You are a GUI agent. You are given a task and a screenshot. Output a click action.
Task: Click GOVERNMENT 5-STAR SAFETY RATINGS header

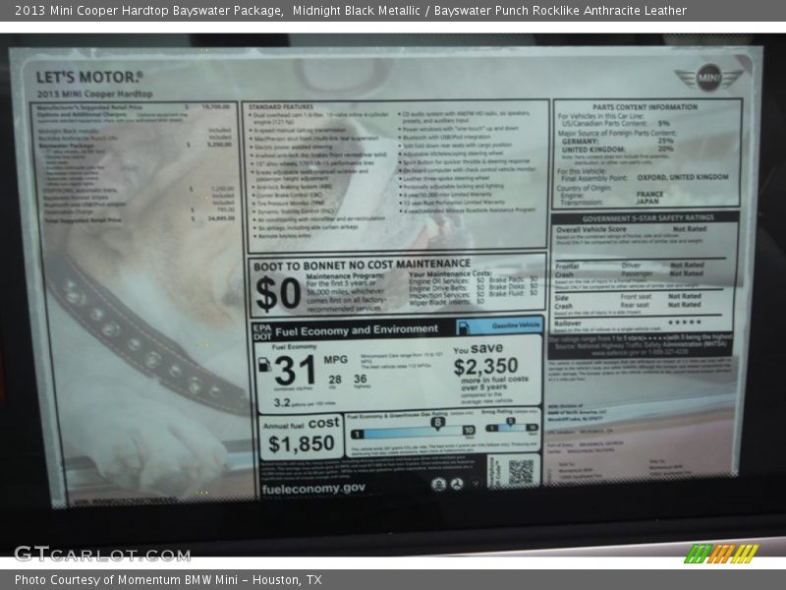pyautogui.click(x=647, y=217)
